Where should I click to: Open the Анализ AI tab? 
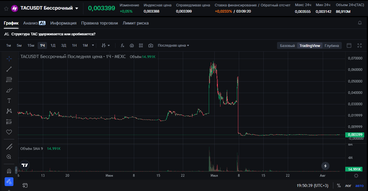click(x=34, y=23)
